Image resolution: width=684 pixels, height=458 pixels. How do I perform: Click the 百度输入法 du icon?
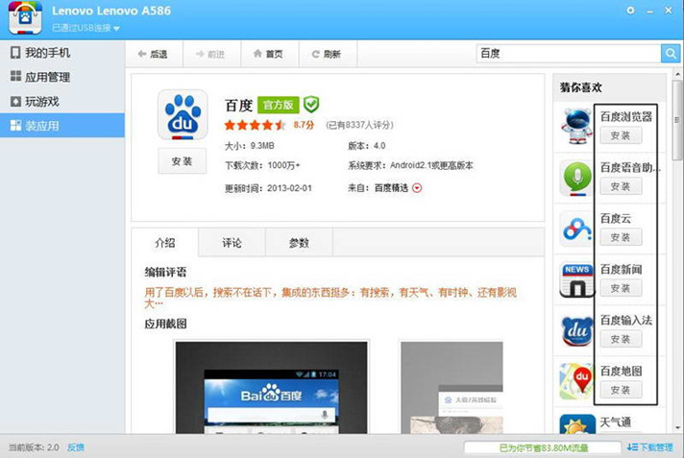pos(576,331)
